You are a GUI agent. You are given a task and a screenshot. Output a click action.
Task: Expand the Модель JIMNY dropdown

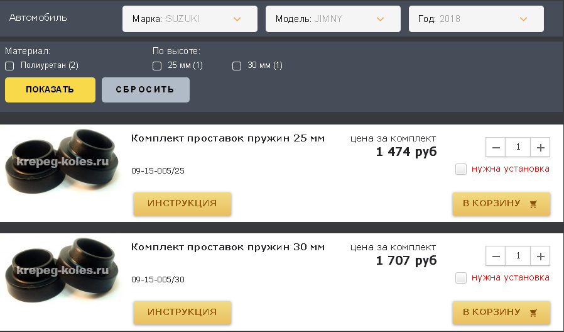(x=332, y=19)
